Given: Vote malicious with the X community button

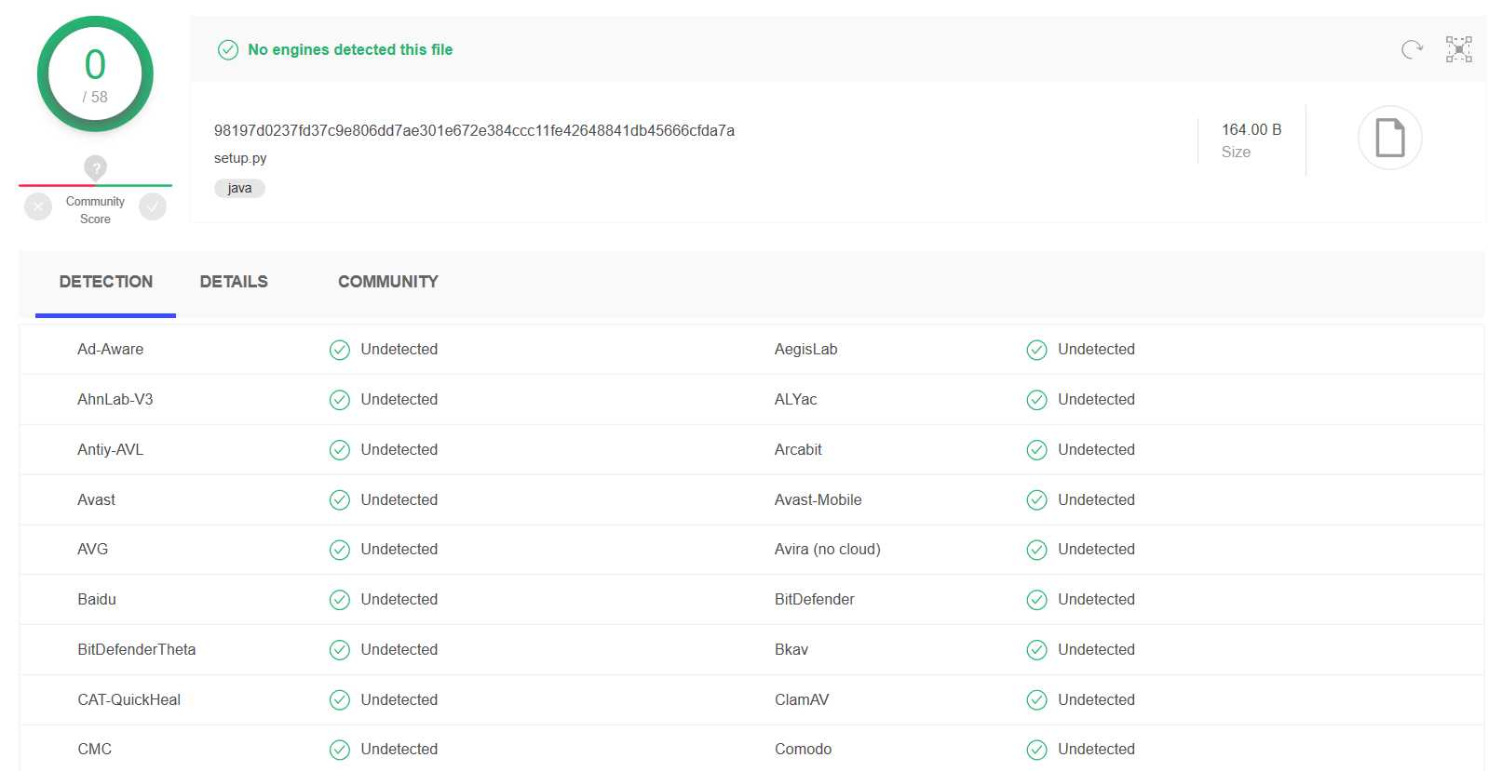Looking at the screenshot, I should (x=37, y=206).
